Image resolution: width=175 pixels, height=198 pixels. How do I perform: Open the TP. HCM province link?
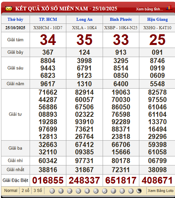pyautogui.click(x=48, y=19)
